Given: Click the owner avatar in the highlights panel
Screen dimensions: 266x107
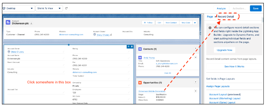Looking at the screenshot, I should tap(95, 35).
